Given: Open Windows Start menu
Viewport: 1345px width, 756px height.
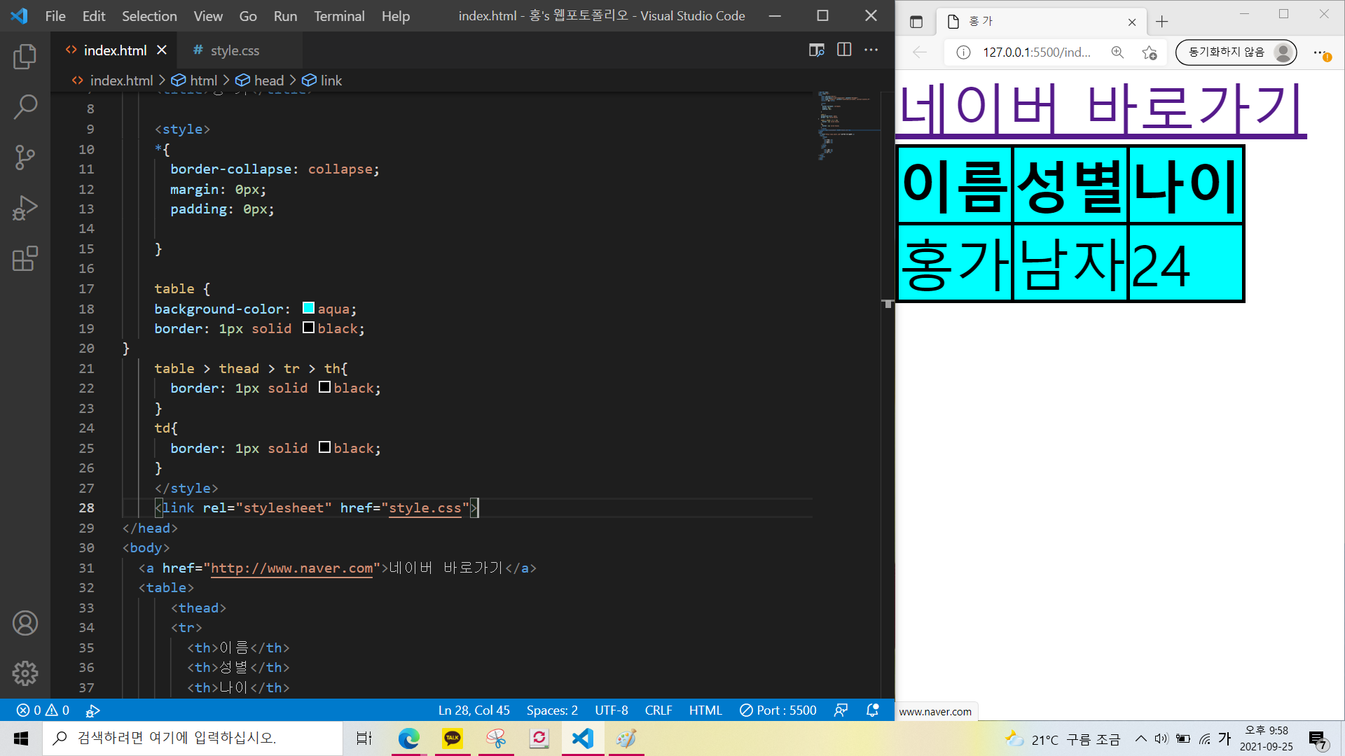Looking at the screenshot, I should (21, 738).
